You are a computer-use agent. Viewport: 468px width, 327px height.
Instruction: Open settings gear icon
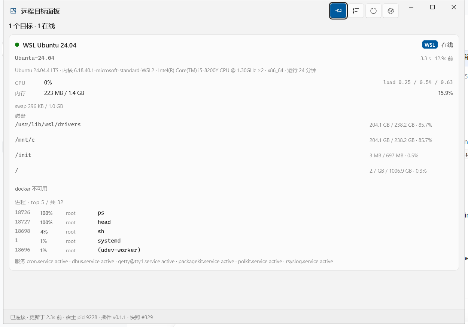390,11
